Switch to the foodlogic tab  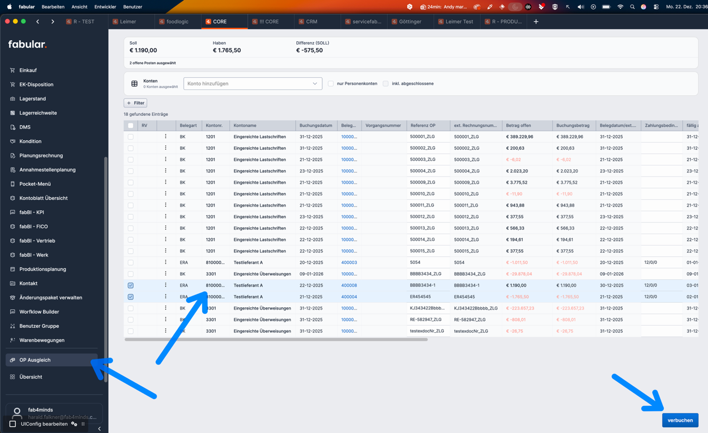(177, 22)
